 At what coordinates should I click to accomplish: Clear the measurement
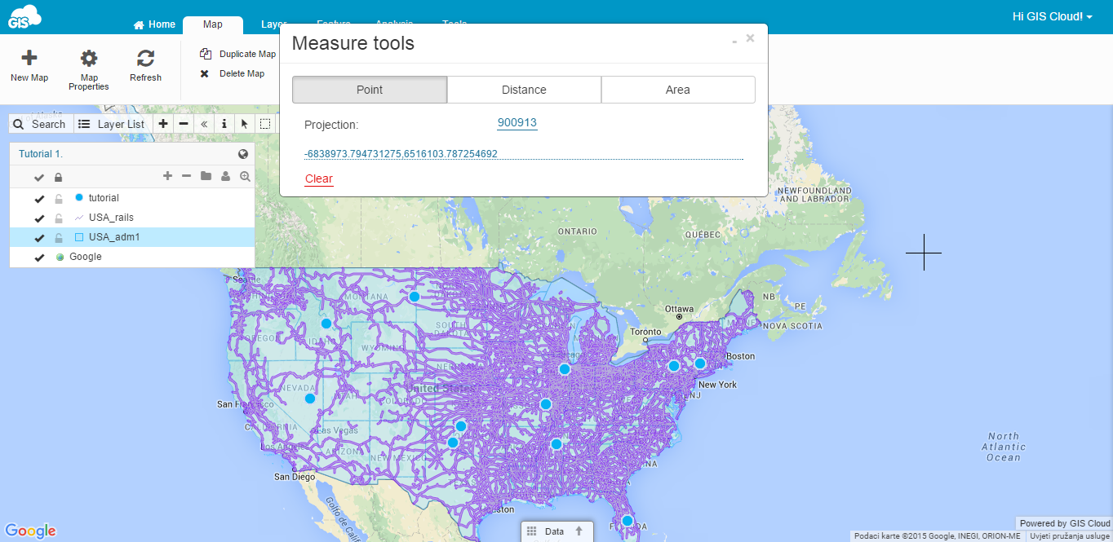point(319,179)
